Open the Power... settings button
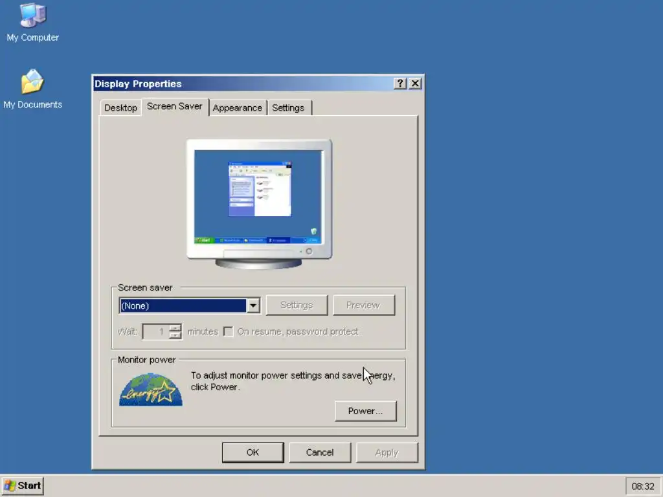 (366, 411)
